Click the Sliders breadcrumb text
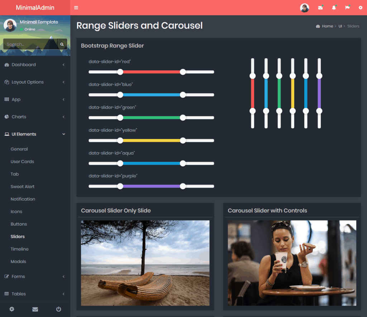 point(353,26)
